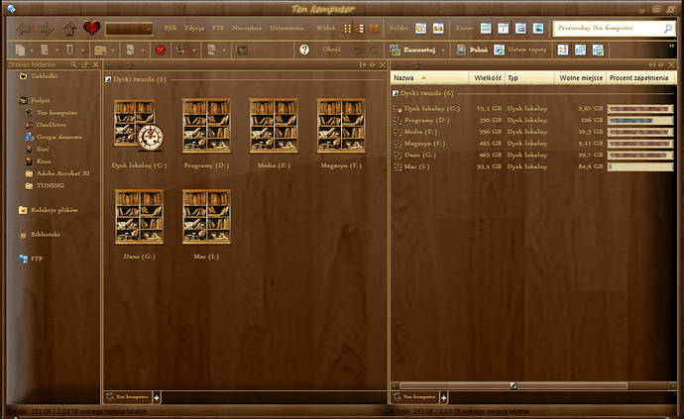Open the Narzędzia menu
Viewport: 684px width, 419px height.
[246, 28]
